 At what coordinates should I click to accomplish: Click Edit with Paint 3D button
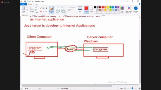(x=129, y=10)
